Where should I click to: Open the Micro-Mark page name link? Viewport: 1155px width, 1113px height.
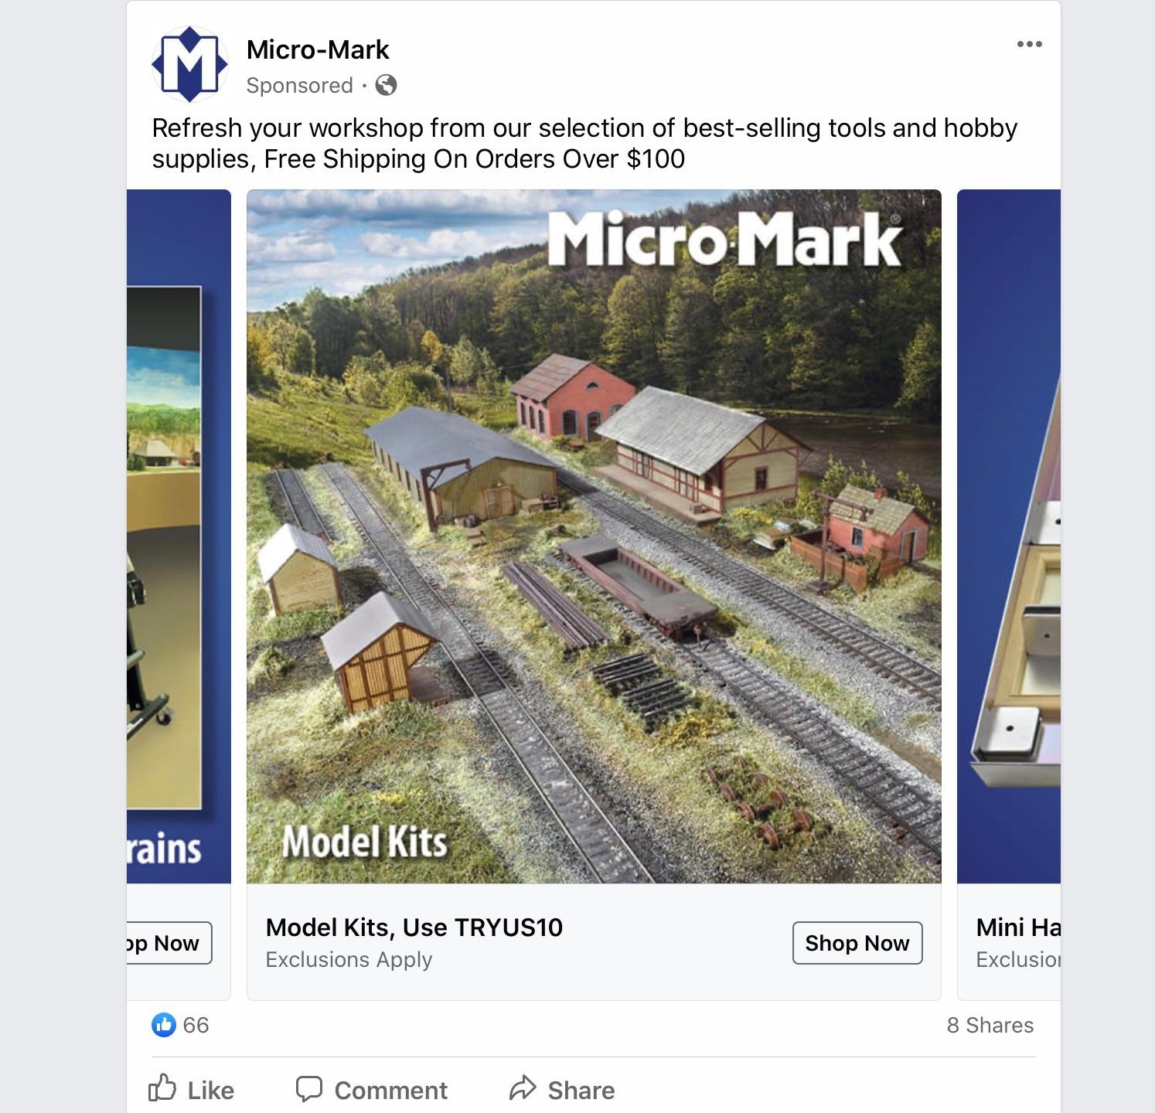[x=318, y=49]
